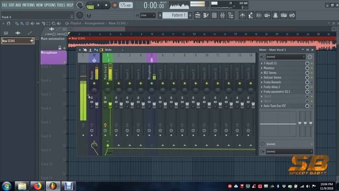The image size is (339, 191).
Task: Select the New S1345 clip in picker
Action: click(17, 41)
